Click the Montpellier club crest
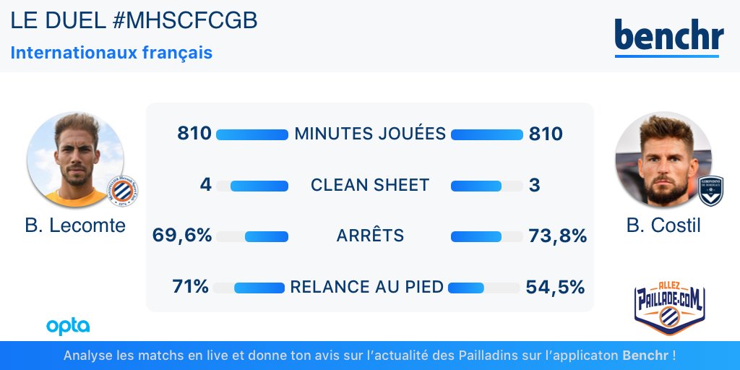 coord(123,192)
